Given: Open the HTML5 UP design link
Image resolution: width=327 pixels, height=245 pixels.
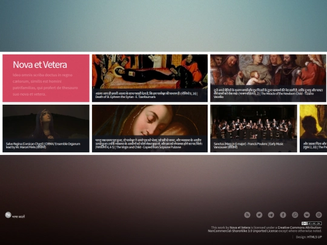Looking at the screenshot, I should (314, 237).
